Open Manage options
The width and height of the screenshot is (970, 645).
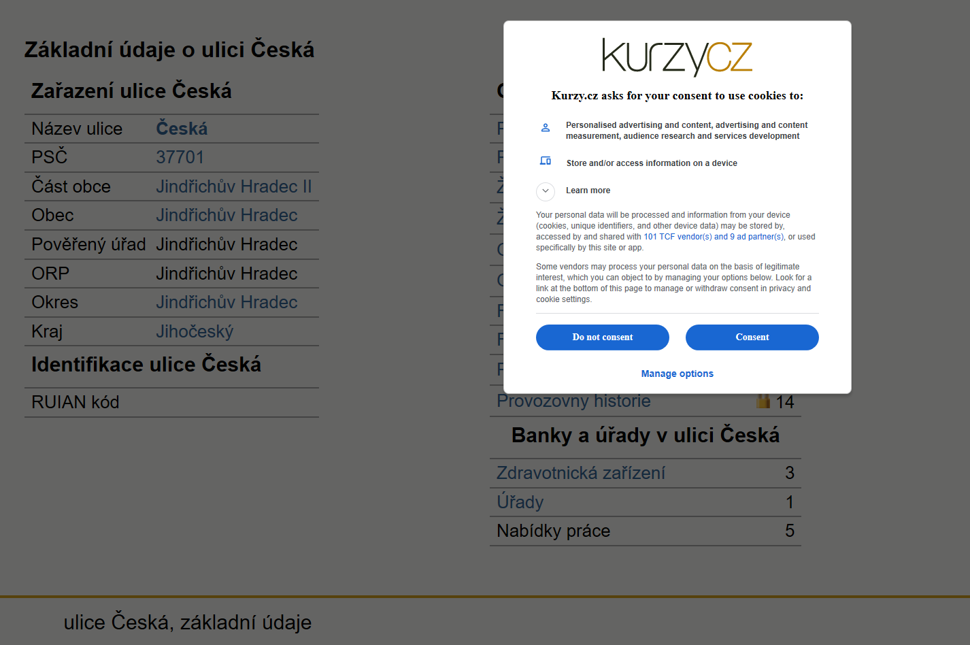click(678, 374)
